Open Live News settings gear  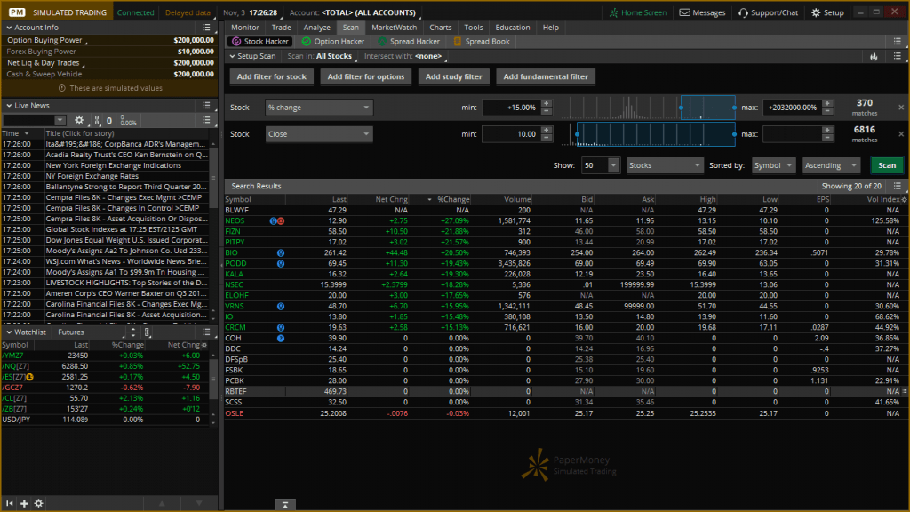point(79,120)
